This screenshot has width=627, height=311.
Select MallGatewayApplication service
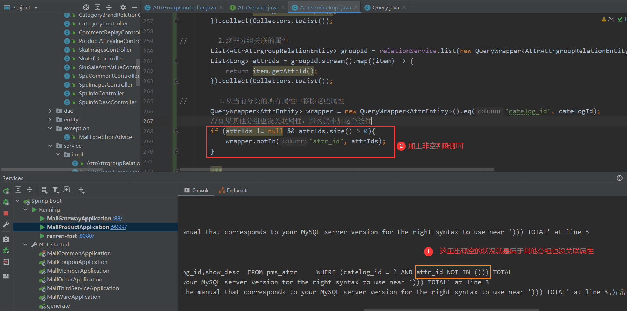click(x=79, y=218)
